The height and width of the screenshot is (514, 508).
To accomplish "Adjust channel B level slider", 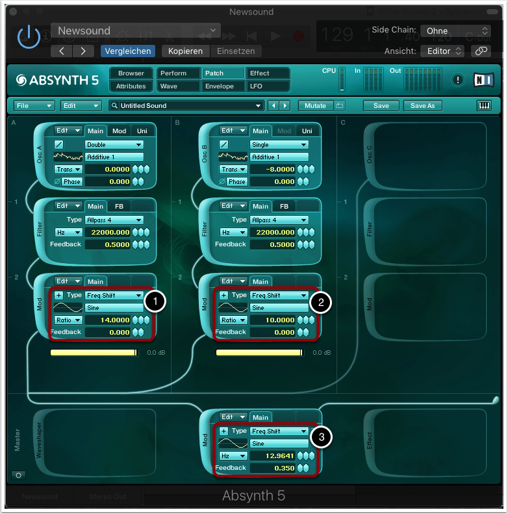I will point(260,353).
